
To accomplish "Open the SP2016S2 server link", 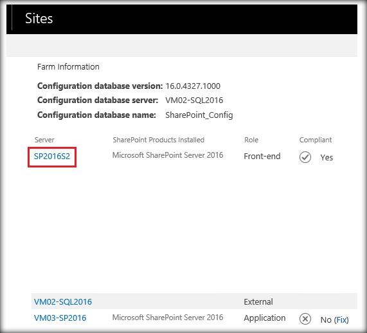I will [x=52, y=157].
